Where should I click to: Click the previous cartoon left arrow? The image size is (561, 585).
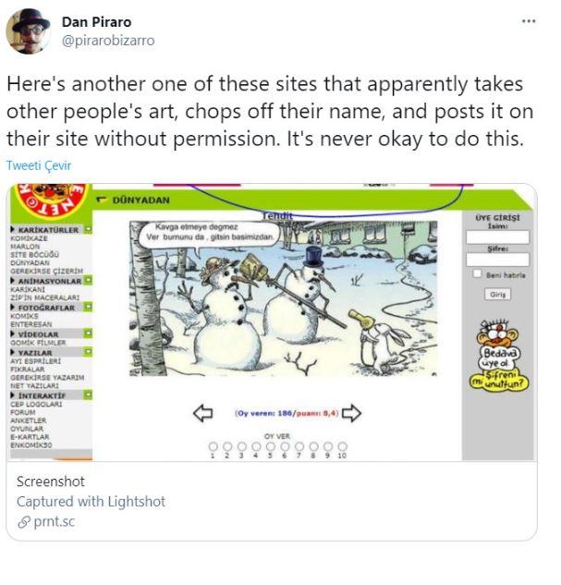(203, 413)
